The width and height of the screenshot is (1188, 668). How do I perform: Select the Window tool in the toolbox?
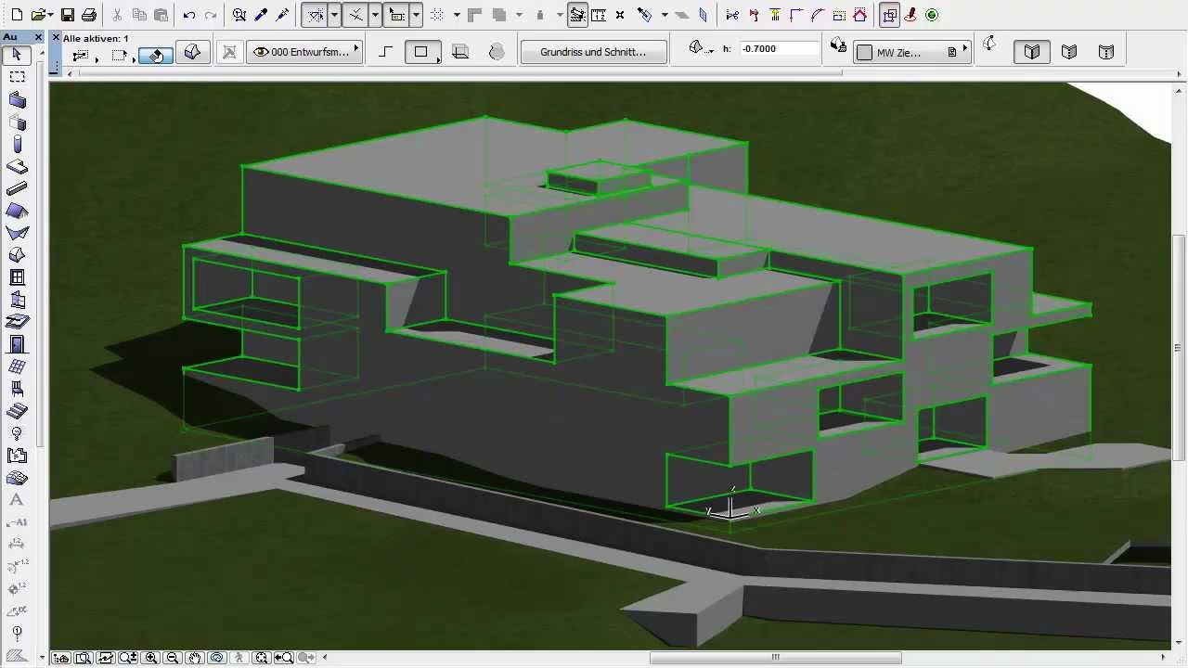[18, 277]
